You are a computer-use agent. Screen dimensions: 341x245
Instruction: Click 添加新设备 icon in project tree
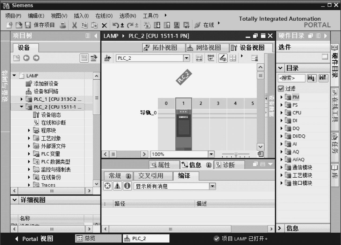pos(29,84)
